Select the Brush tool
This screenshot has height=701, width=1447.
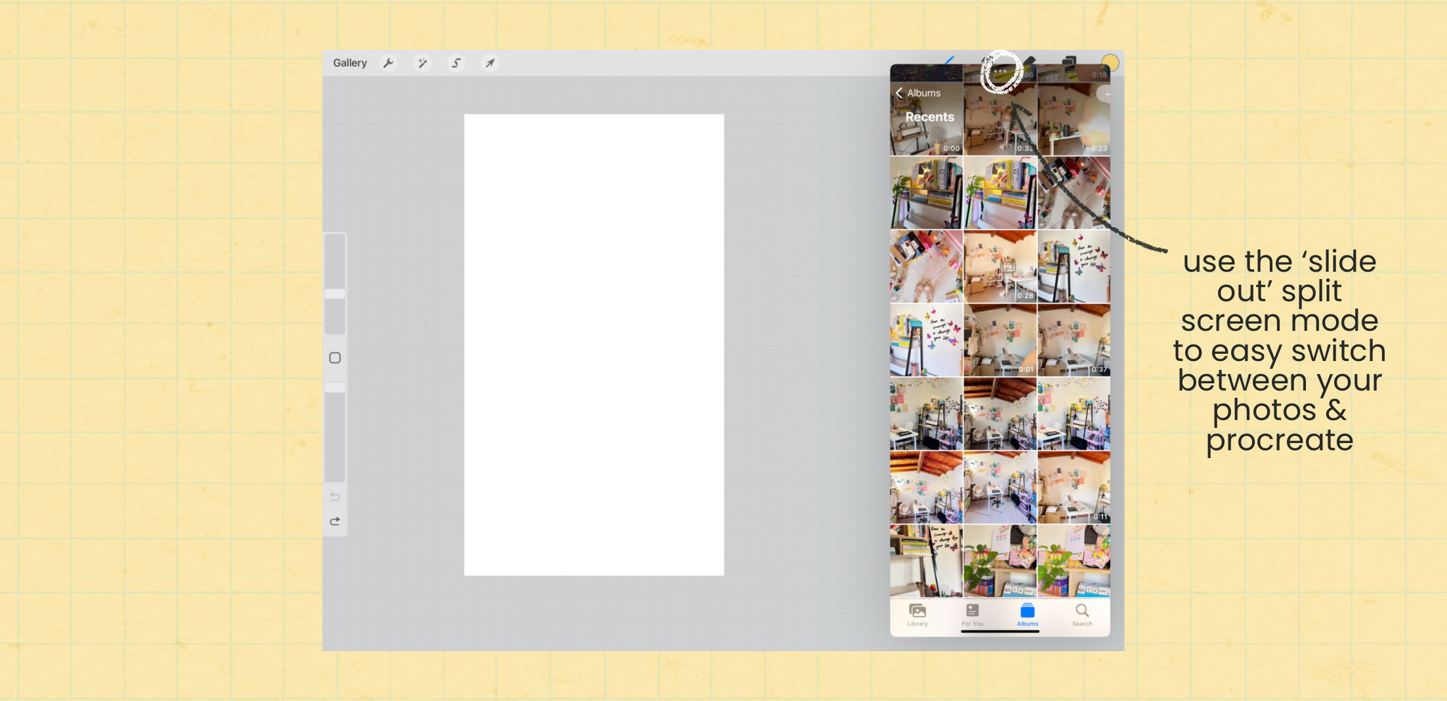(x=950, y=60)
